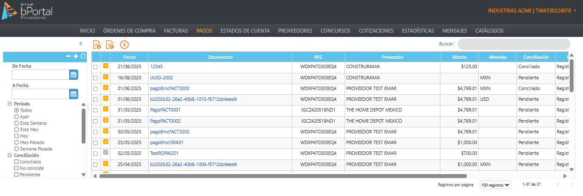Screen dimensions: 583x196
Task: Select the Hoy period radio button
Action: (x=16, y=136)
